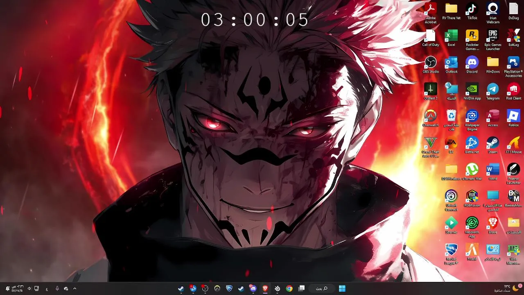This screenshot has height=295, width=524.
Task: Open Brave browser from the taskbar
Action: pyautogui.click(x=265, y=288)
